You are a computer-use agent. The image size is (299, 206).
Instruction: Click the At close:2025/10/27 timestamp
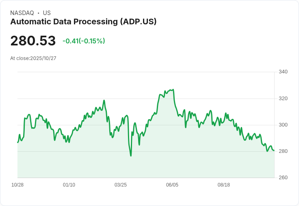point(33,58)
